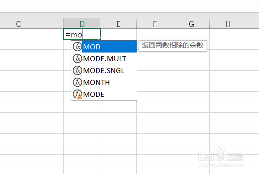Click the fx icon beside MONTH
Viewport: 259px width, 174px height.
(78, 82)
